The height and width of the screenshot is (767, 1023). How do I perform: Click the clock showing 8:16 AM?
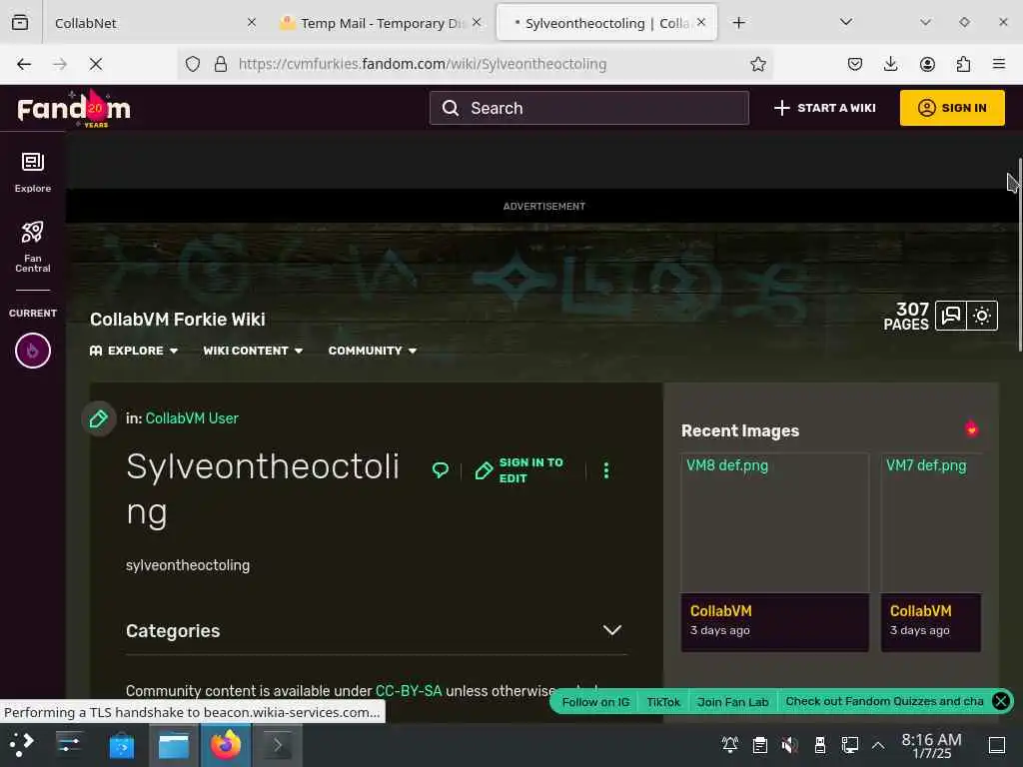pyautogui.click(x=931, y=745)
